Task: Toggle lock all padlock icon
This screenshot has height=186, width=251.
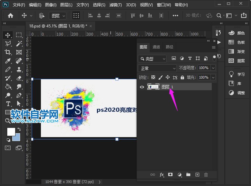Action: pos(182,77)
